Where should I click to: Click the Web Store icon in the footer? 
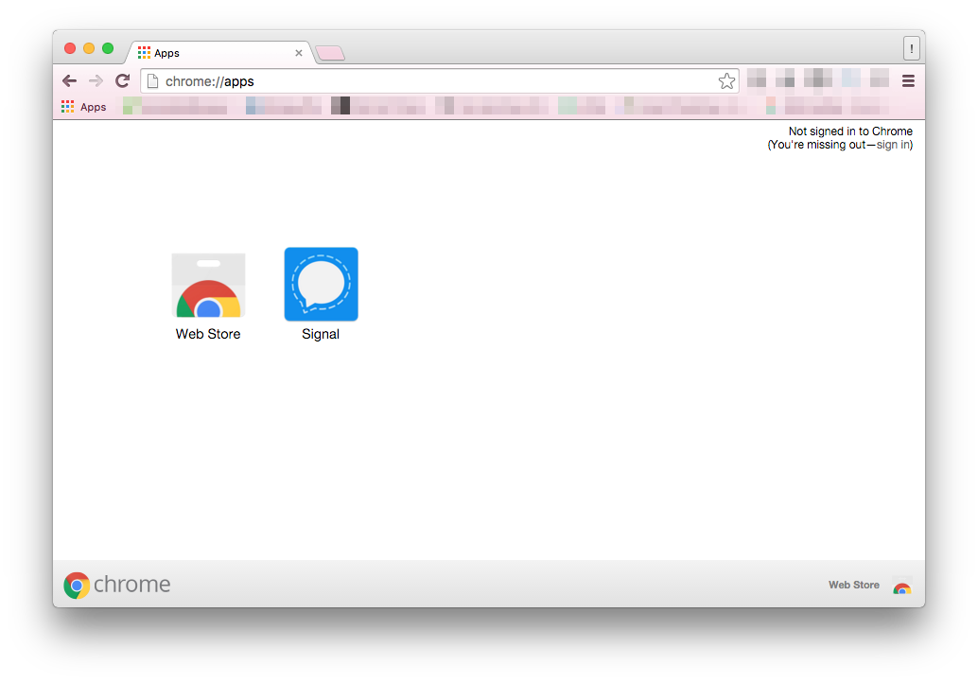pos(901,586)
